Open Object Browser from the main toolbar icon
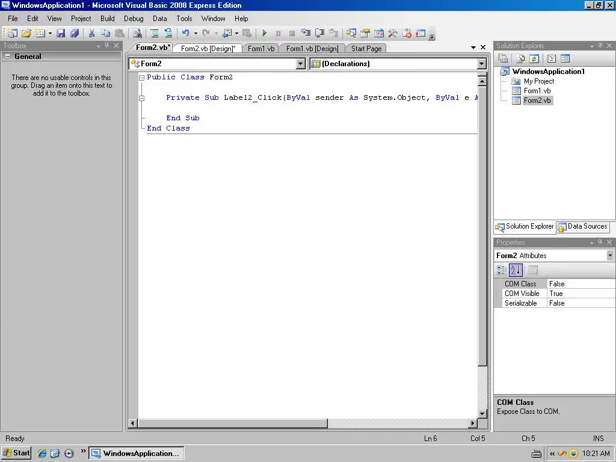The width and height of the screenshot is (616, 462). coord(379,34)
